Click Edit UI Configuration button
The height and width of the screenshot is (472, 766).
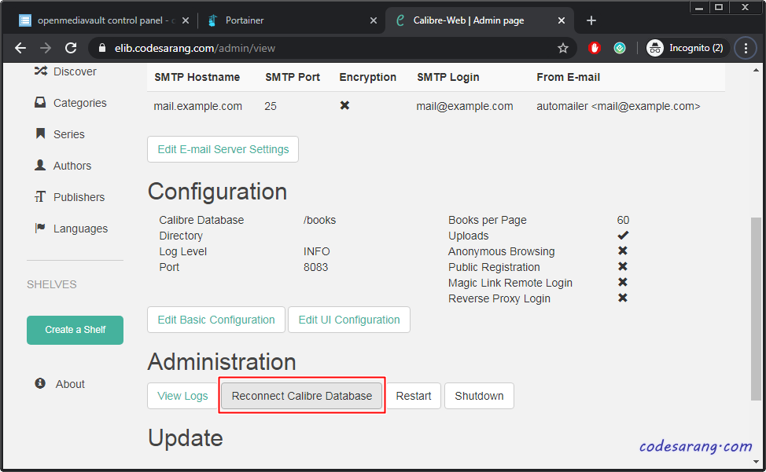(349, 320)
